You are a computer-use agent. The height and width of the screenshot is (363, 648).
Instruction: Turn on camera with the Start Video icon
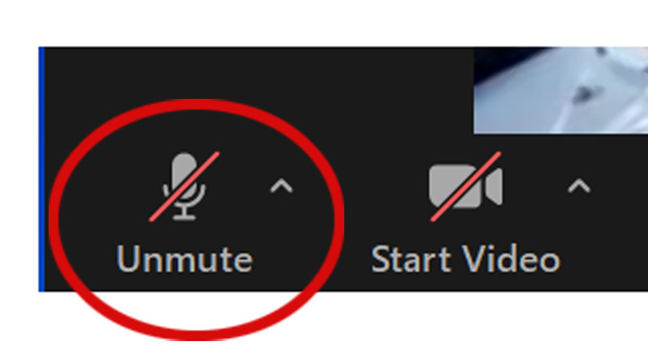click(466, 186)
